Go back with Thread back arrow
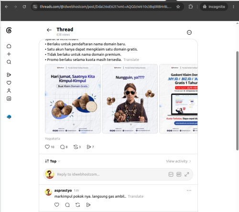 [49, 30]
